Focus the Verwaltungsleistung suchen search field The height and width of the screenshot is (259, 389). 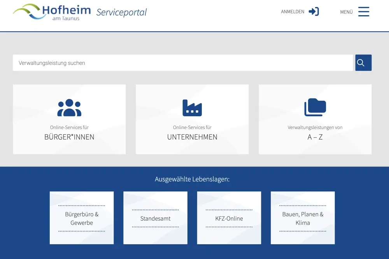[183, 63]
